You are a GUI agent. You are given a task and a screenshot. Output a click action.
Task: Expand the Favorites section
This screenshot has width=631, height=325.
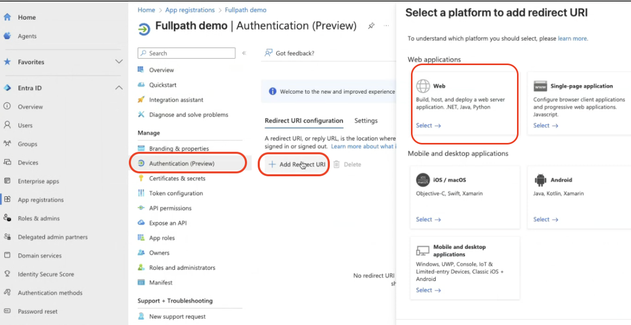119,62
